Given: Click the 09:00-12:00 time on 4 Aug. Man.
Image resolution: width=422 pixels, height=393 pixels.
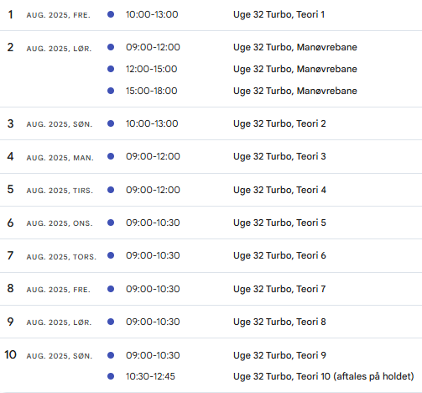Looking at the screenshot, I should coord(153,156).
